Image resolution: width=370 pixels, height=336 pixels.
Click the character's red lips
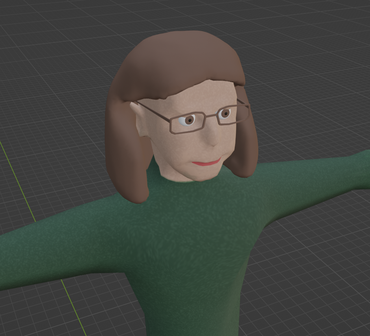pyautogui.click(x=206, y=162)
